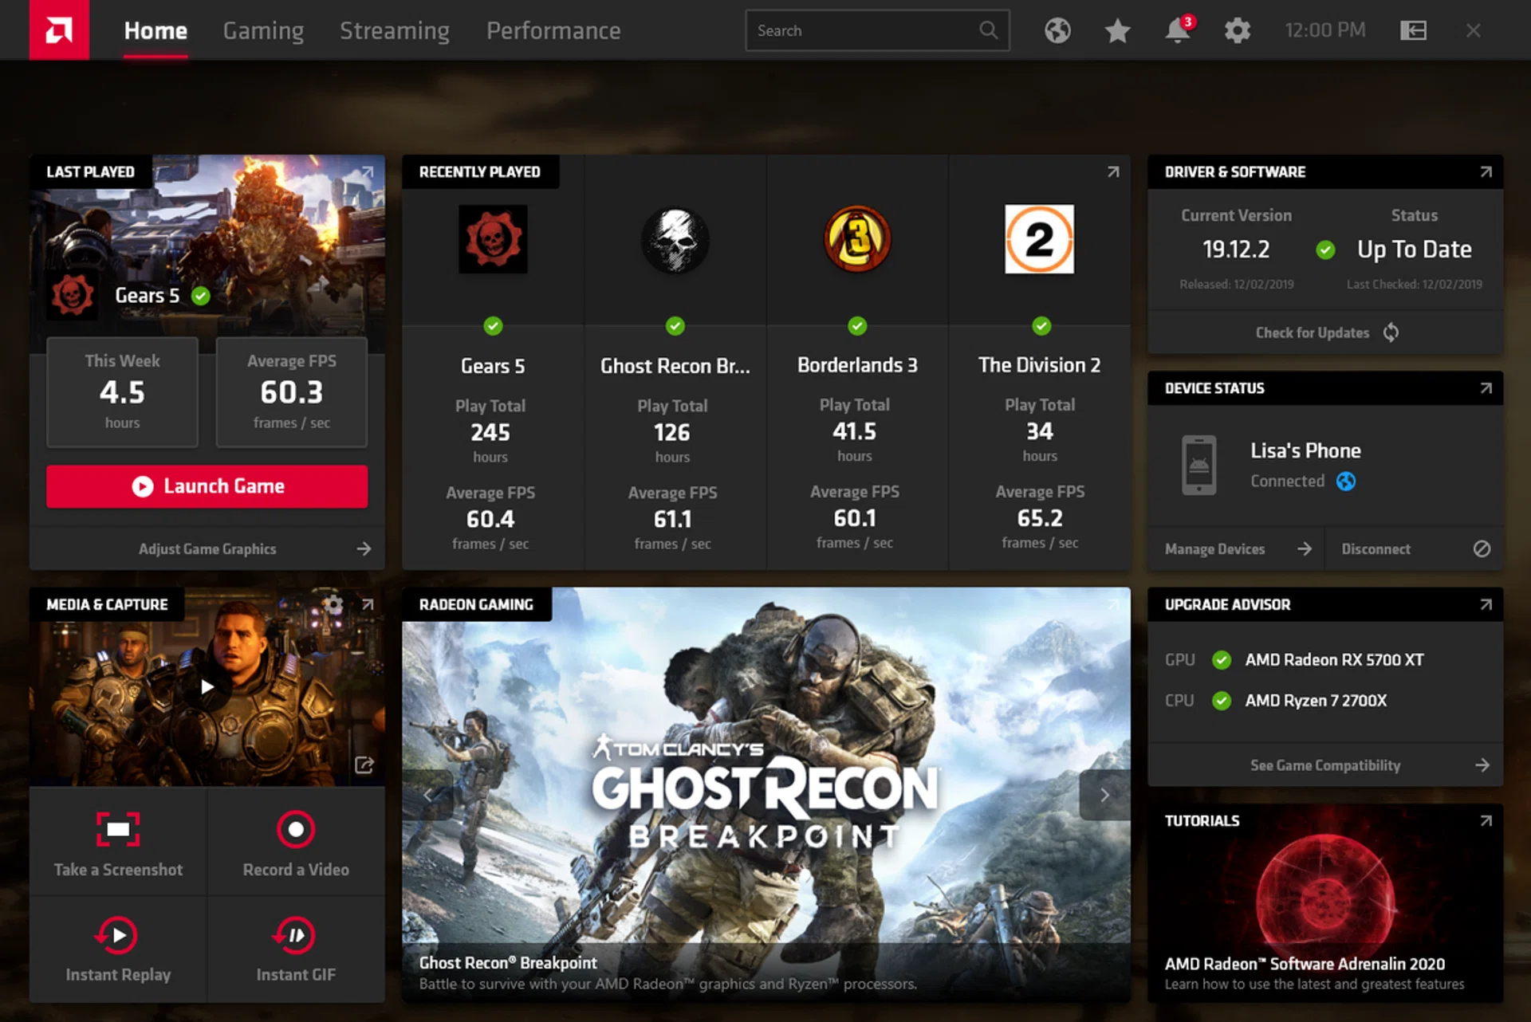Open the Performance tab
This screenshot has width=1531, height=1022.
click(x=553, y=31)
